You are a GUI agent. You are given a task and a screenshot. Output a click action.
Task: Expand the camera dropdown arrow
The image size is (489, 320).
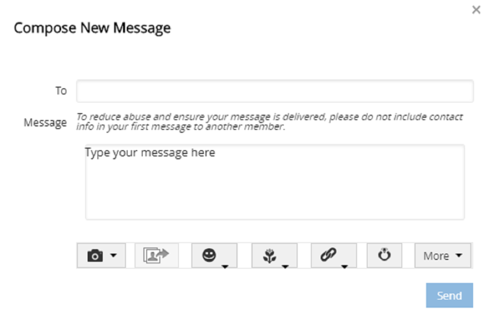[113, 256]
